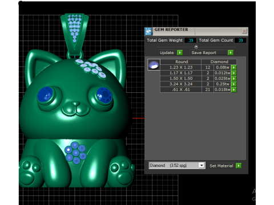The width and height of the screenshot is (274, 205).
Task: Close the Gem Reporter window
Action: (244, 31)
